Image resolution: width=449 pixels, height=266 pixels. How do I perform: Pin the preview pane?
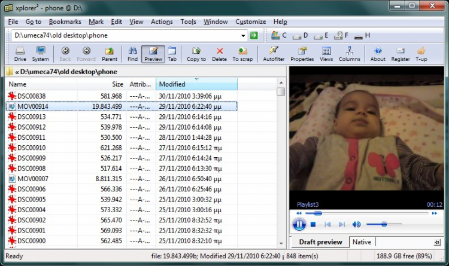coord(437,243)
